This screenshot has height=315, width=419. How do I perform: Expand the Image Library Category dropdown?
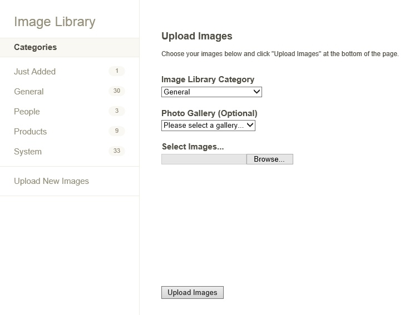click(x=211, y=92)
